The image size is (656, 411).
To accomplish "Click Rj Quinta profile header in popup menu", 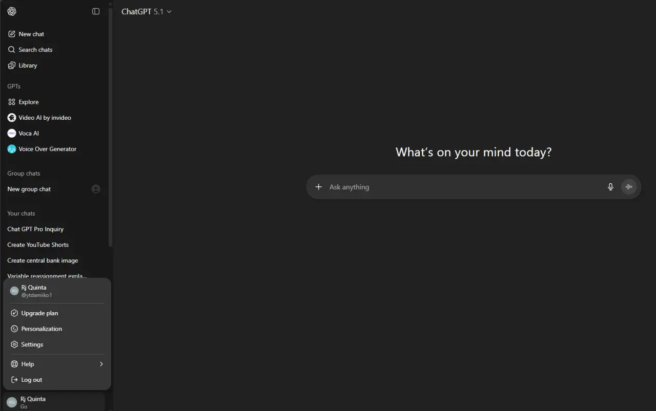I will point(57,291).
